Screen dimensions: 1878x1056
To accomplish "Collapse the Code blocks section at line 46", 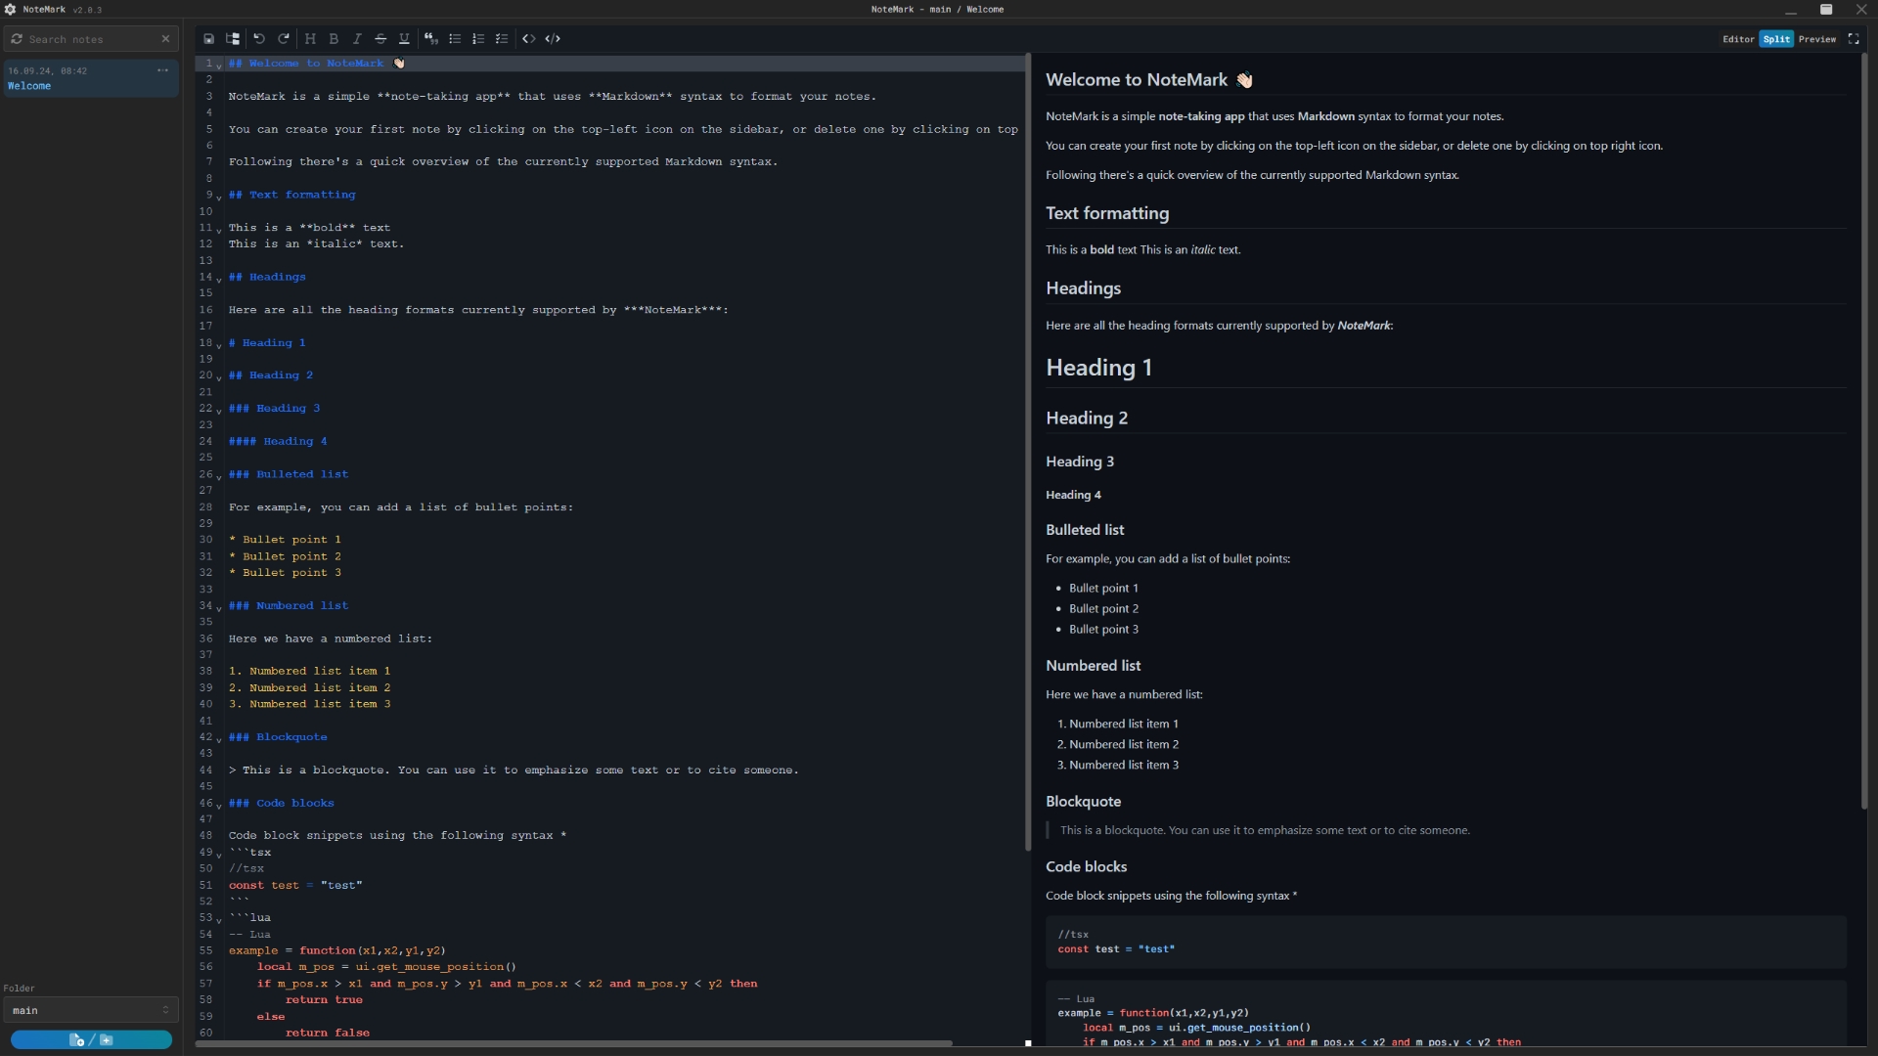I will click(219, 805).
